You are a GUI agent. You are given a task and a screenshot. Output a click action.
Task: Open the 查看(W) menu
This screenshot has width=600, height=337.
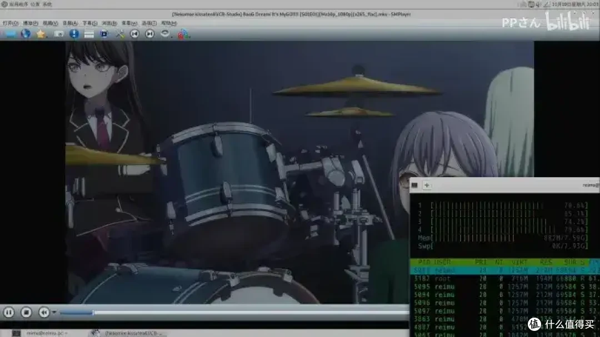[x=129, y=23]
